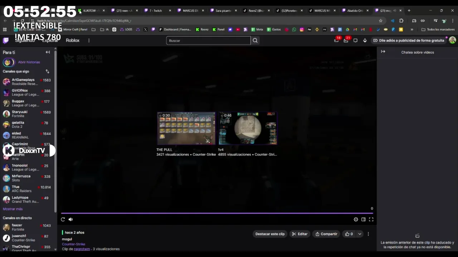Click the Bits diamond icon

coord(365,40)
